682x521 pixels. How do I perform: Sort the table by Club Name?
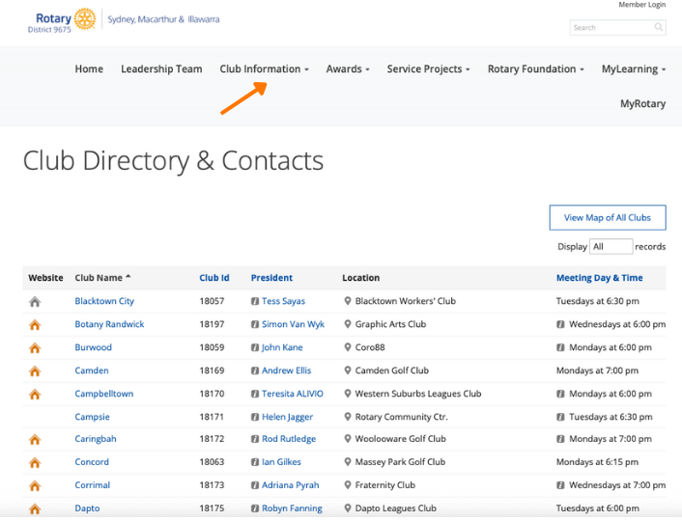tap(102, 278)
